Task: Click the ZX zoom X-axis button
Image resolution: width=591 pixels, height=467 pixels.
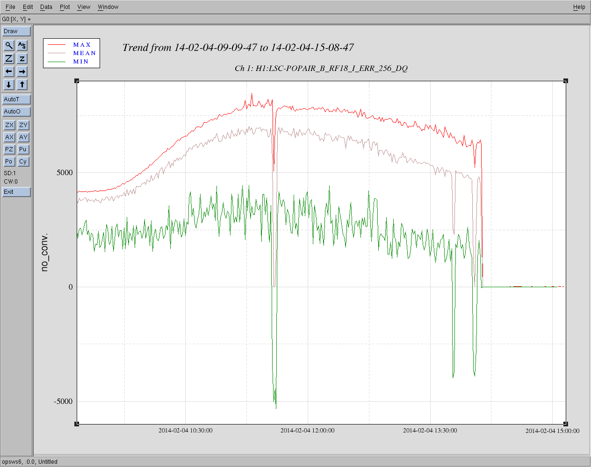Action: pyautogui.click(x=9, y=125)
